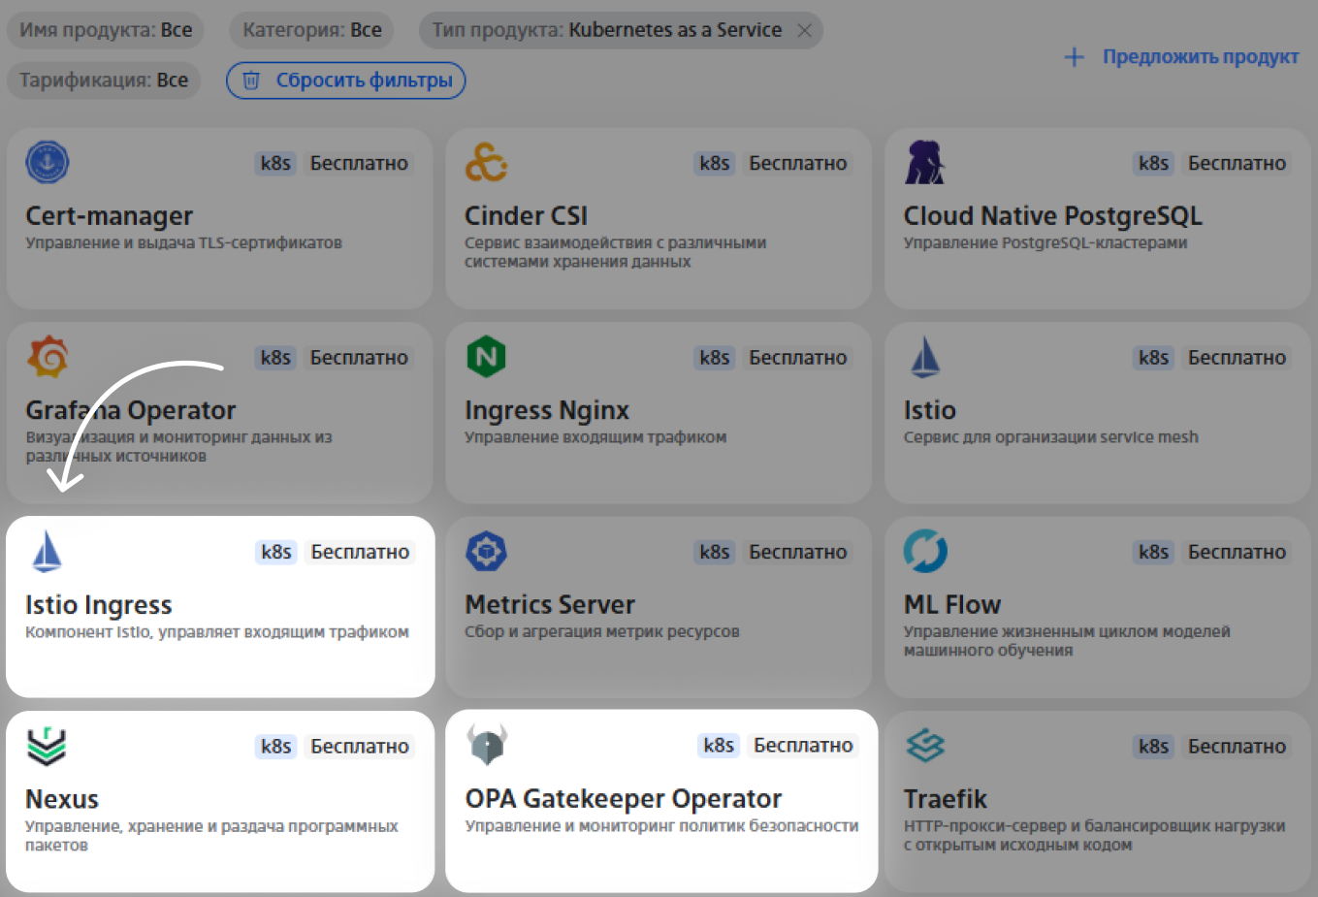Click the ML Flow circular arrows icon
Viewport: 1318px width, 897px height.
[x=924, y=551]
